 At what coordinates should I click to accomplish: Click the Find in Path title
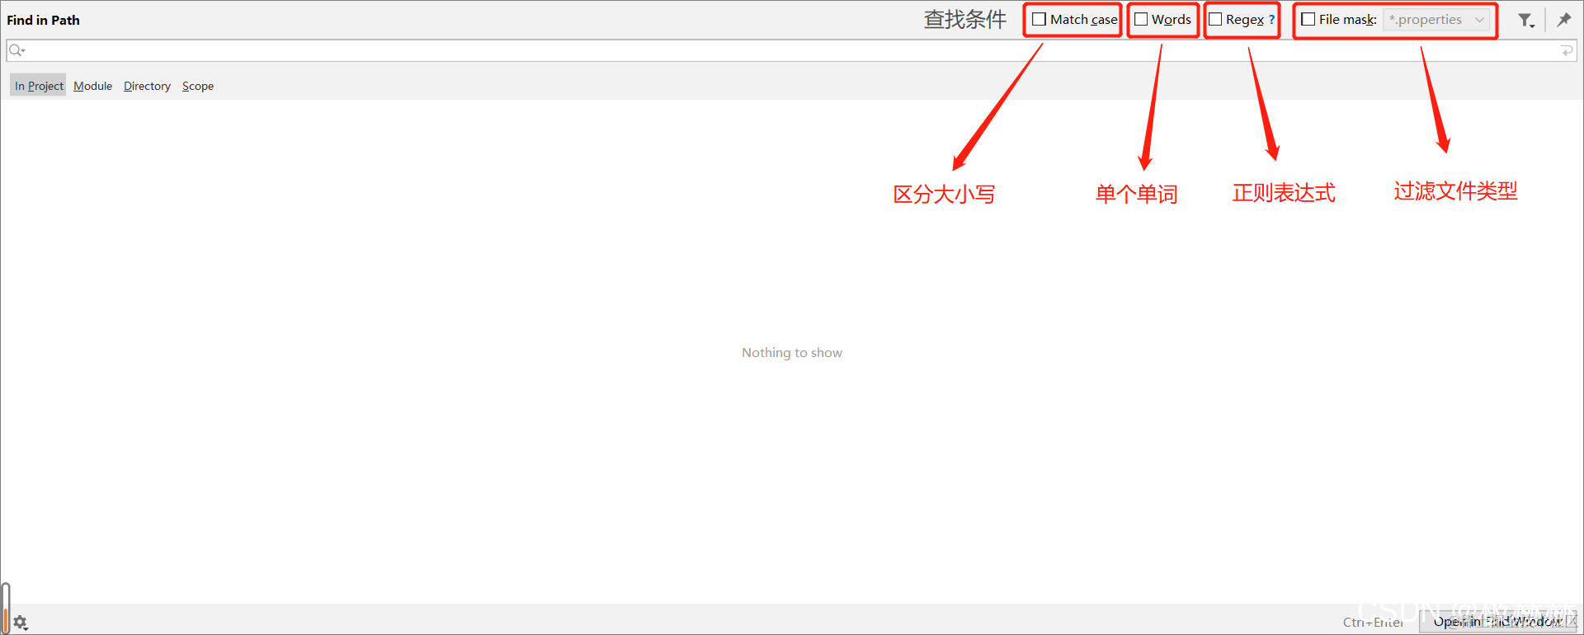click(x=43, y=20)
